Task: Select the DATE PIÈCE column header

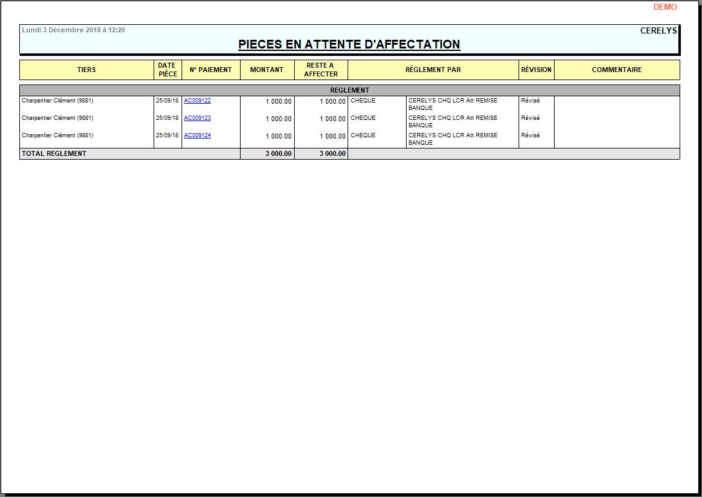Action: click(167, 70)
